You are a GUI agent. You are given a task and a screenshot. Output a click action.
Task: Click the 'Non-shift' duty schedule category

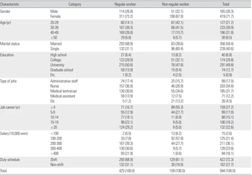(57, 164)
